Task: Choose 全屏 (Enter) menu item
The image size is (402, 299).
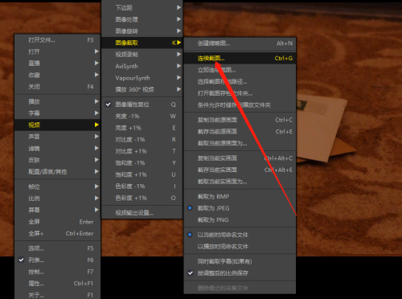Action: [57, 222]
